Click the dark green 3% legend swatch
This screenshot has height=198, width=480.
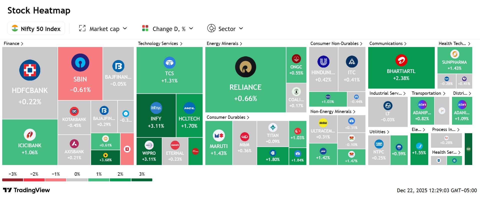pos(142,180)
